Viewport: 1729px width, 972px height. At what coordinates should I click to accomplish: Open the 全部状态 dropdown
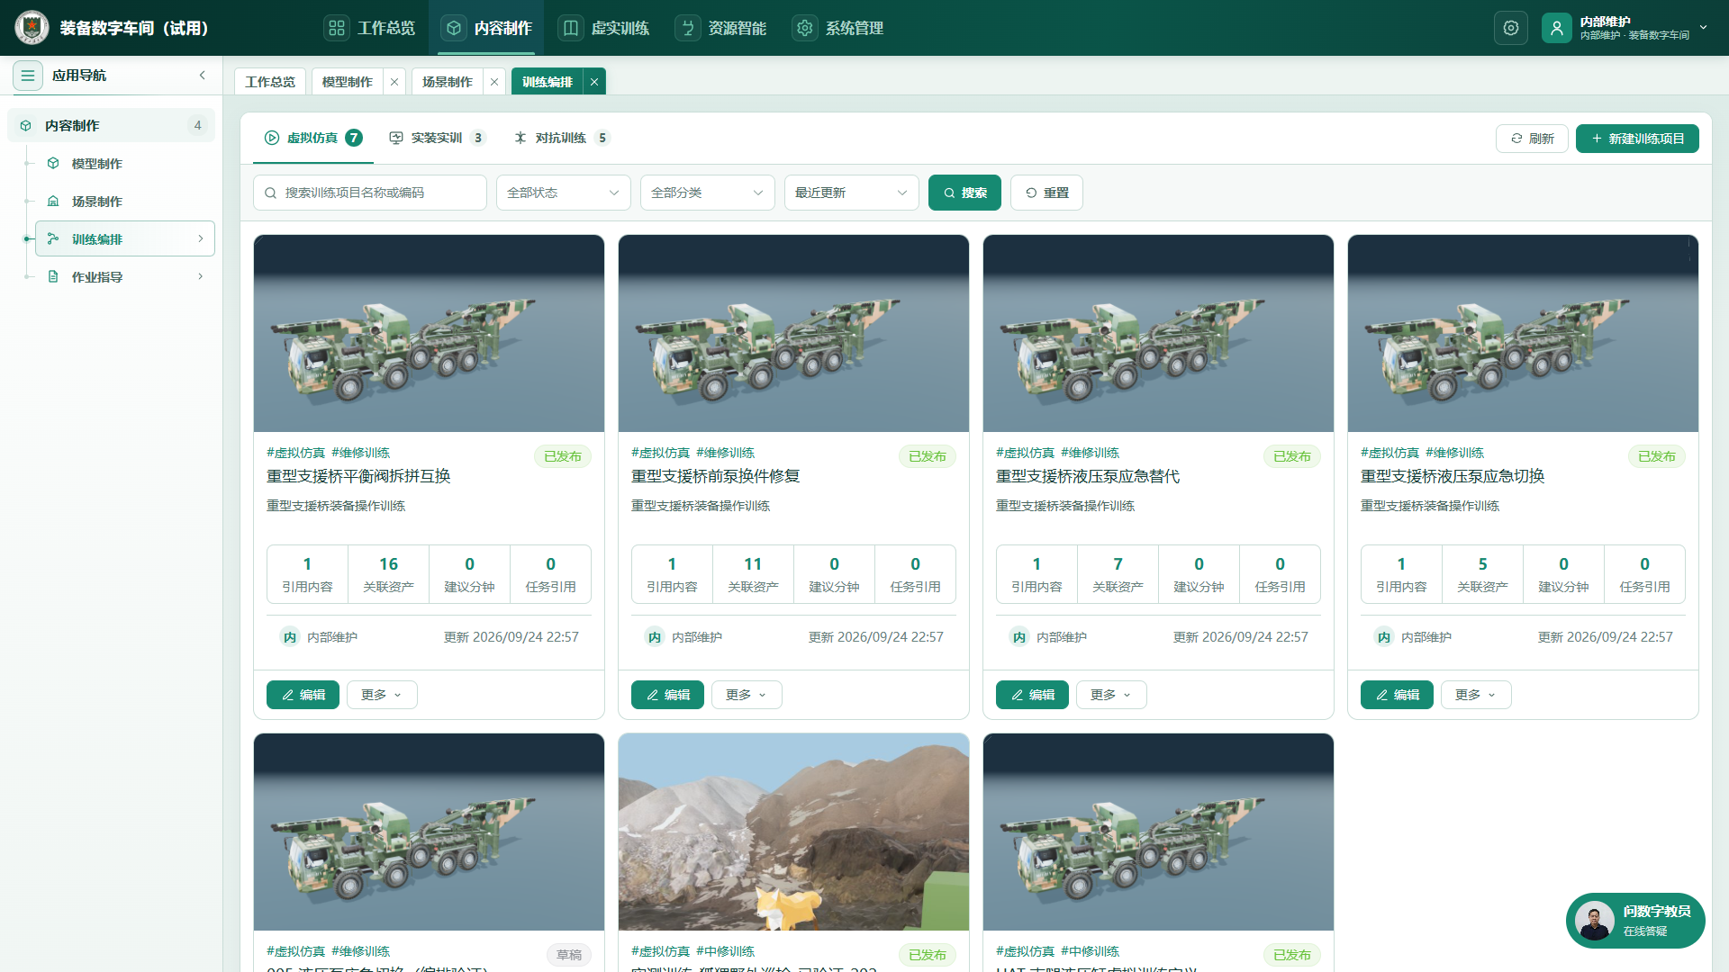pos(563,193)
